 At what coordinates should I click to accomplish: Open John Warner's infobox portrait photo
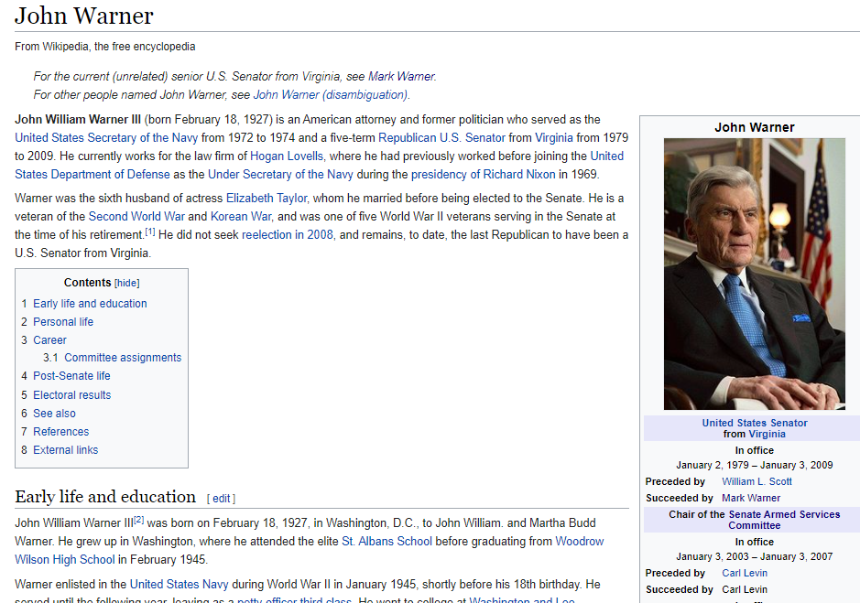(x=755, y=275)
